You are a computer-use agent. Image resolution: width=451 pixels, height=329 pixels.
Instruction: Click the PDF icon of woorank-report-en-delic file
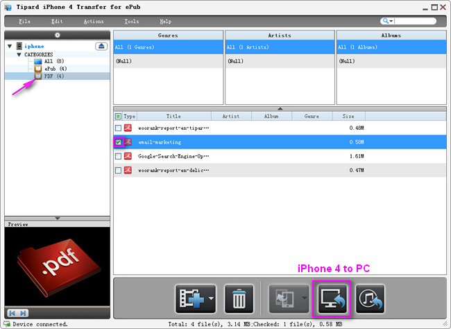128,170
